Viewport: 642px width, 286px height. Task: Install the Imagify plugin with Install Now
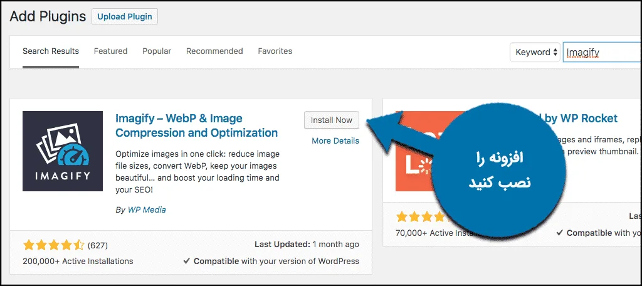[332, 120]
